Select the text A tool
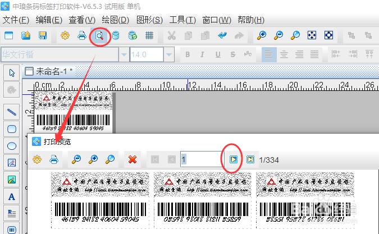379x234 pixels. (12, 196)
